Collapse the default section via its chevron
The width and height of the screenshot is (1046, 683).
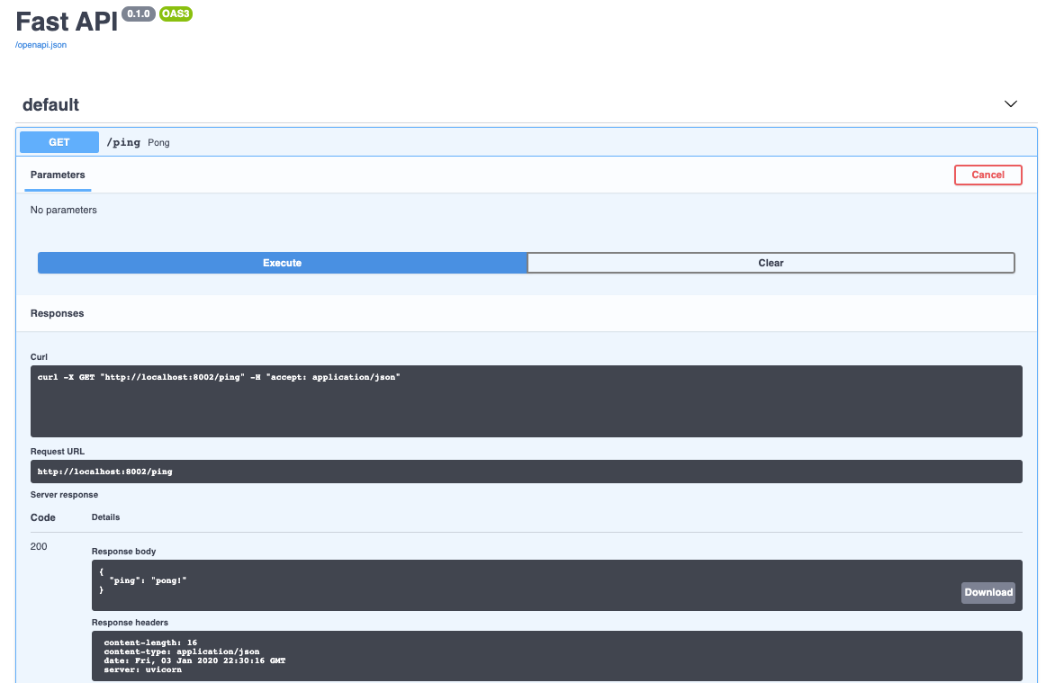pyautogui.click(x=1010, y=103)
